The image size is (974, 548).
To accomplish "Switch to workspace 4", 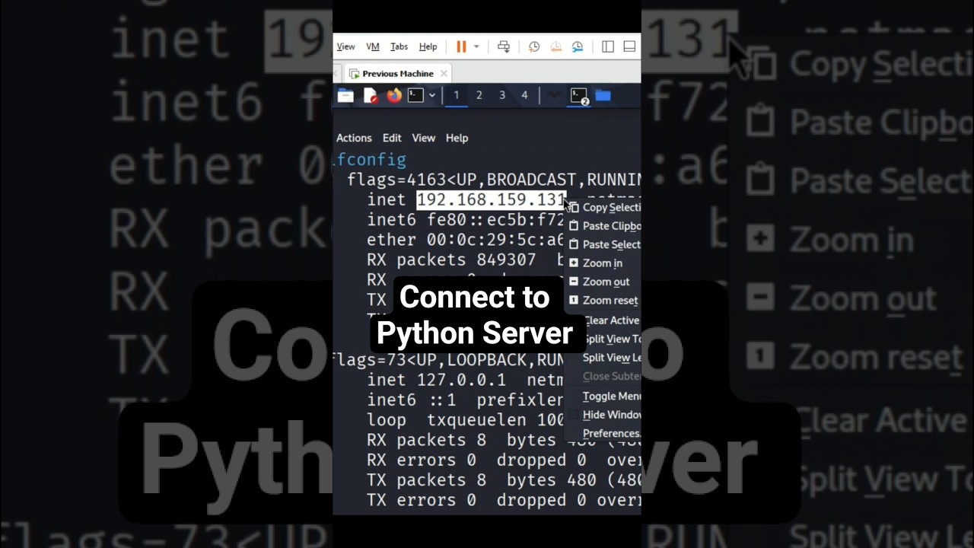I will point(524,95).
